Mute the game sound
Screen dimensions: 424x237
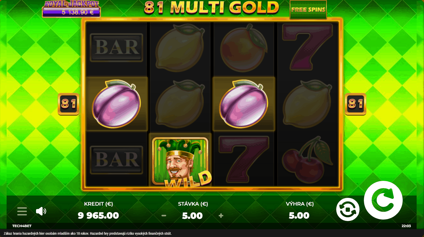(x=41, y=211)
